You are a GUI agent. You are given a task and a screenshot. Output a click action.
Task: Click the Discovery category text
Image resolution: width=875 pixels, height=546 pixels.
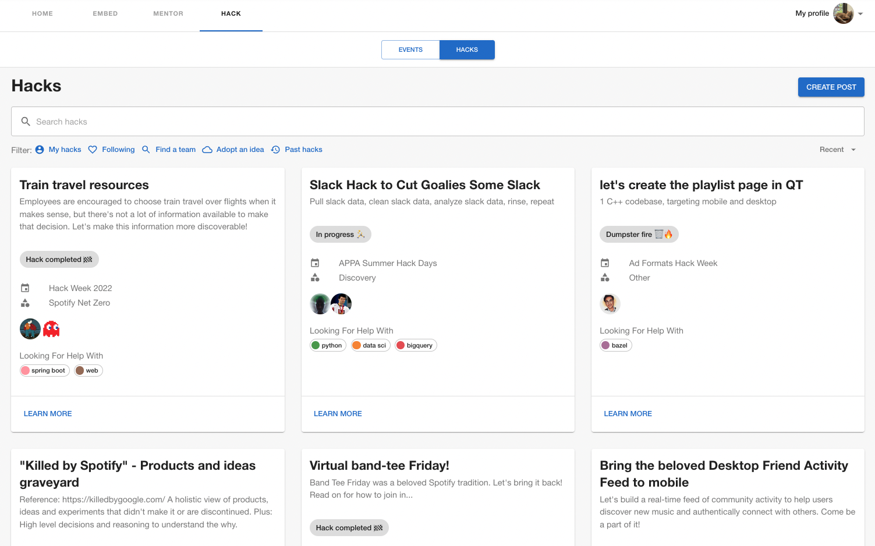pyautogui.click(x=357, y=278)
